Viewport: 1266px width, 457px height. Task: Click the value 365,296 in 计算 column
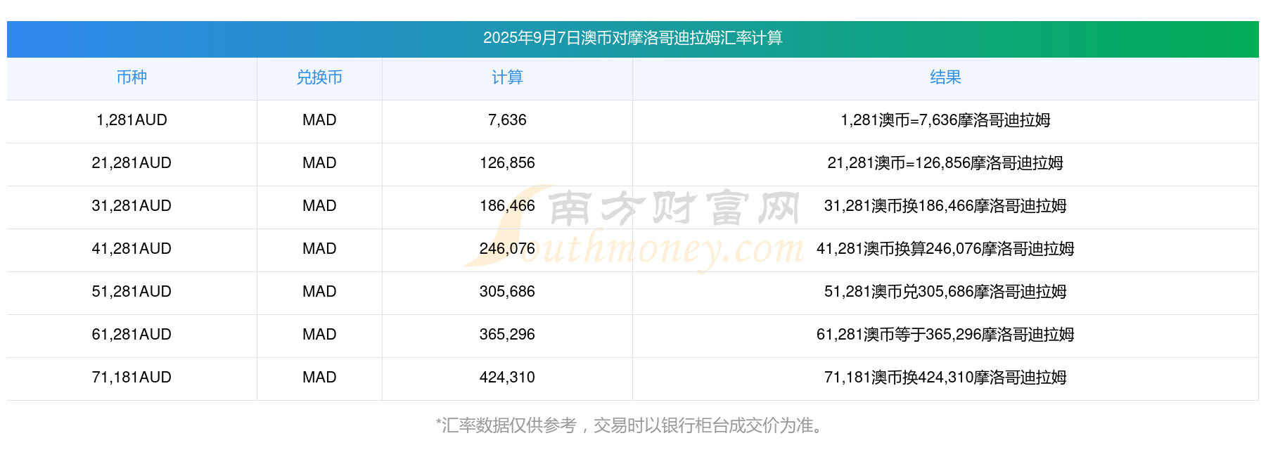click(x=507, y=335)
